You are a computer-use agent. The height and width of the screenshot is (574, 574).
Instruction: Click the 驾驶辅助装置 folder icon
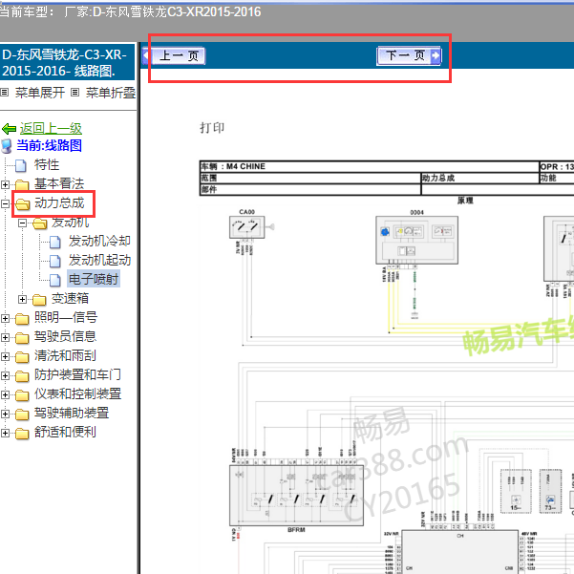point(22,415)
